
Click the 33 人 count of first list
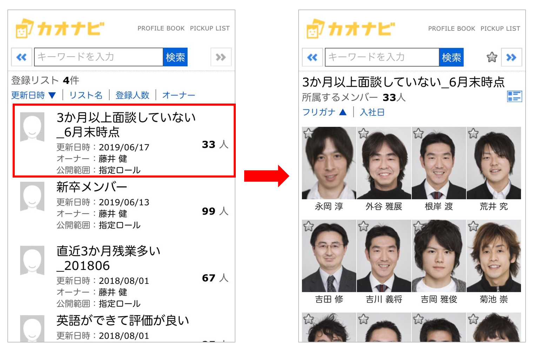point(215,144)
